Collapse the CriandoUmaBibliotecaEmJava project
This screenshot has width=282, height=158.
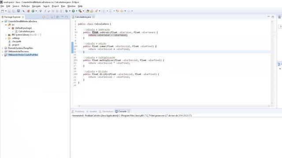coord(3,22)
